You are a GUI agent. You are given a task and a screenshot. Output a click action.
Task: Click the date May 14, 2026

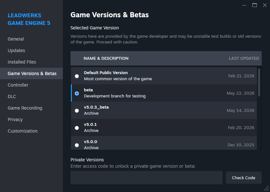(x=240, y=110)
